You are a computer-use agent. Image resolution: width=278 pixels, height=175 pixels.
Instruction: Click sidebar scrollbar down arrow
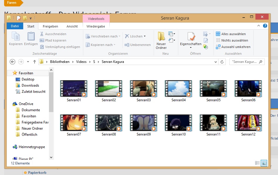coord(51,157)
